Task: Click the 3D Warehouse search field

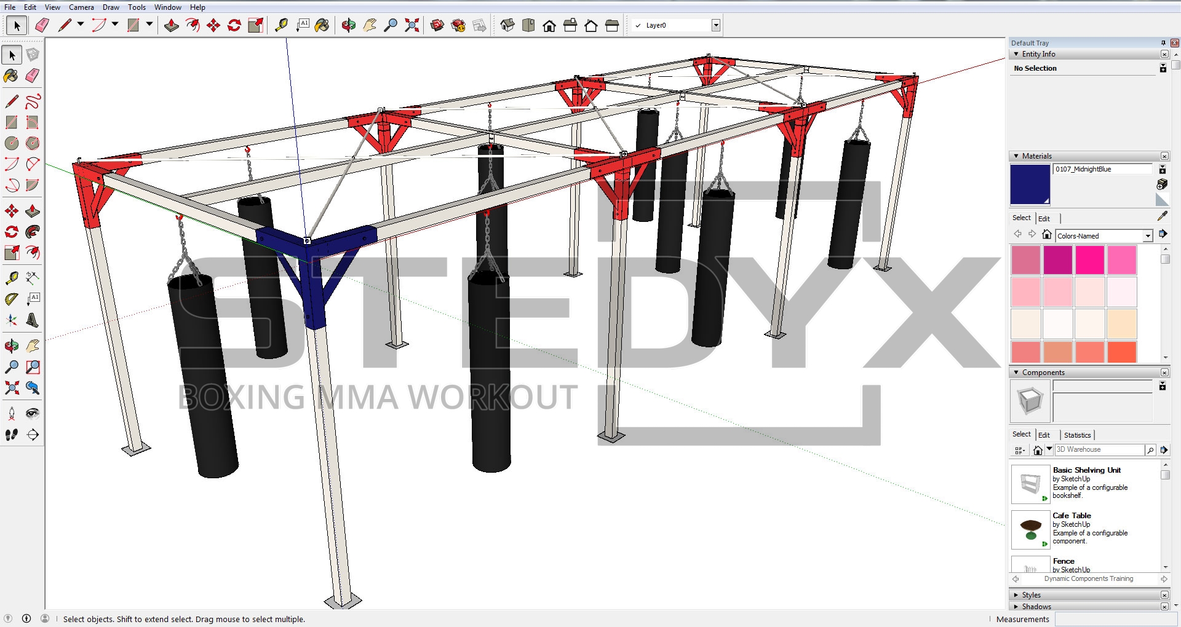Action: click(1099, 449)
